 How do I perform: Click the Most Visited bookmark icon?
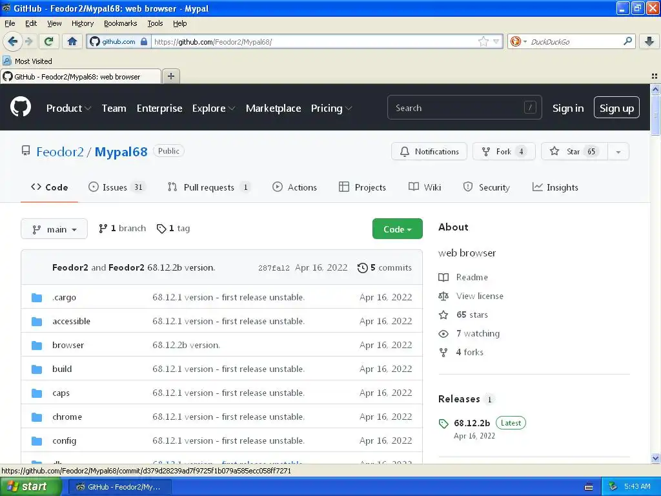(6, 61)
